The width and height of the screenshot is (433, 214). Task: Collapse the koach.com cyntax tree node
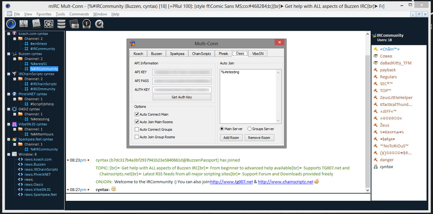click(x=9, y=34)
